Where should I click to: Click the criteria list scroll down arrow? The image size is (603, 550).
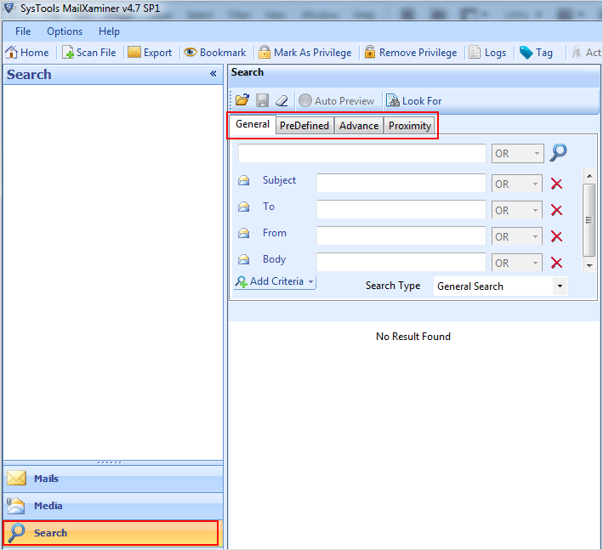tap(589, 265)
